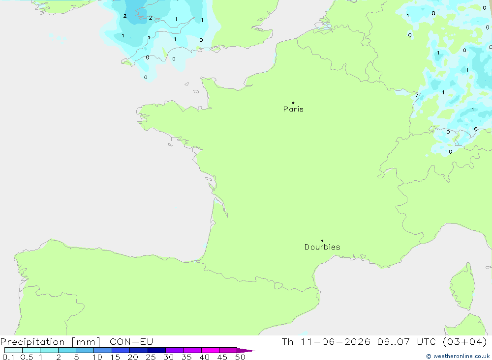
Task: Select the 10 mm blue legend swatch
Action: tap(103, 350)
